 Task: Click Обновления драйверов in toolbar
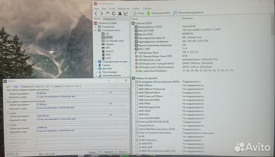(188, 13)
